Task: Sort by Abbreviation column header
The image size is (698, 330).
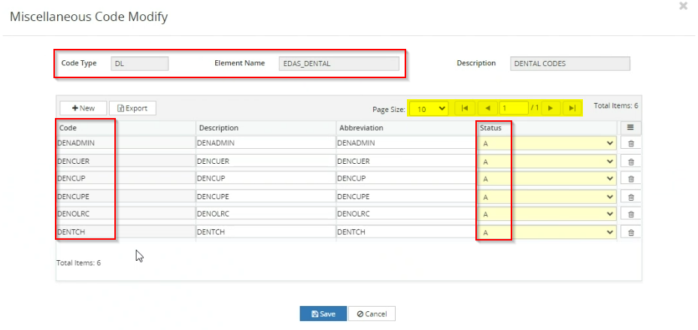Action: pos(361,128)
